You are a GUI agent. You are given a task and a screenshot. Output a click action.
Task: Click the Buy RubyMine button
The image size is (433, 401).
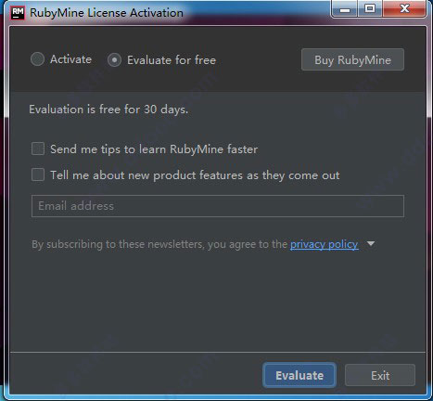352,59
